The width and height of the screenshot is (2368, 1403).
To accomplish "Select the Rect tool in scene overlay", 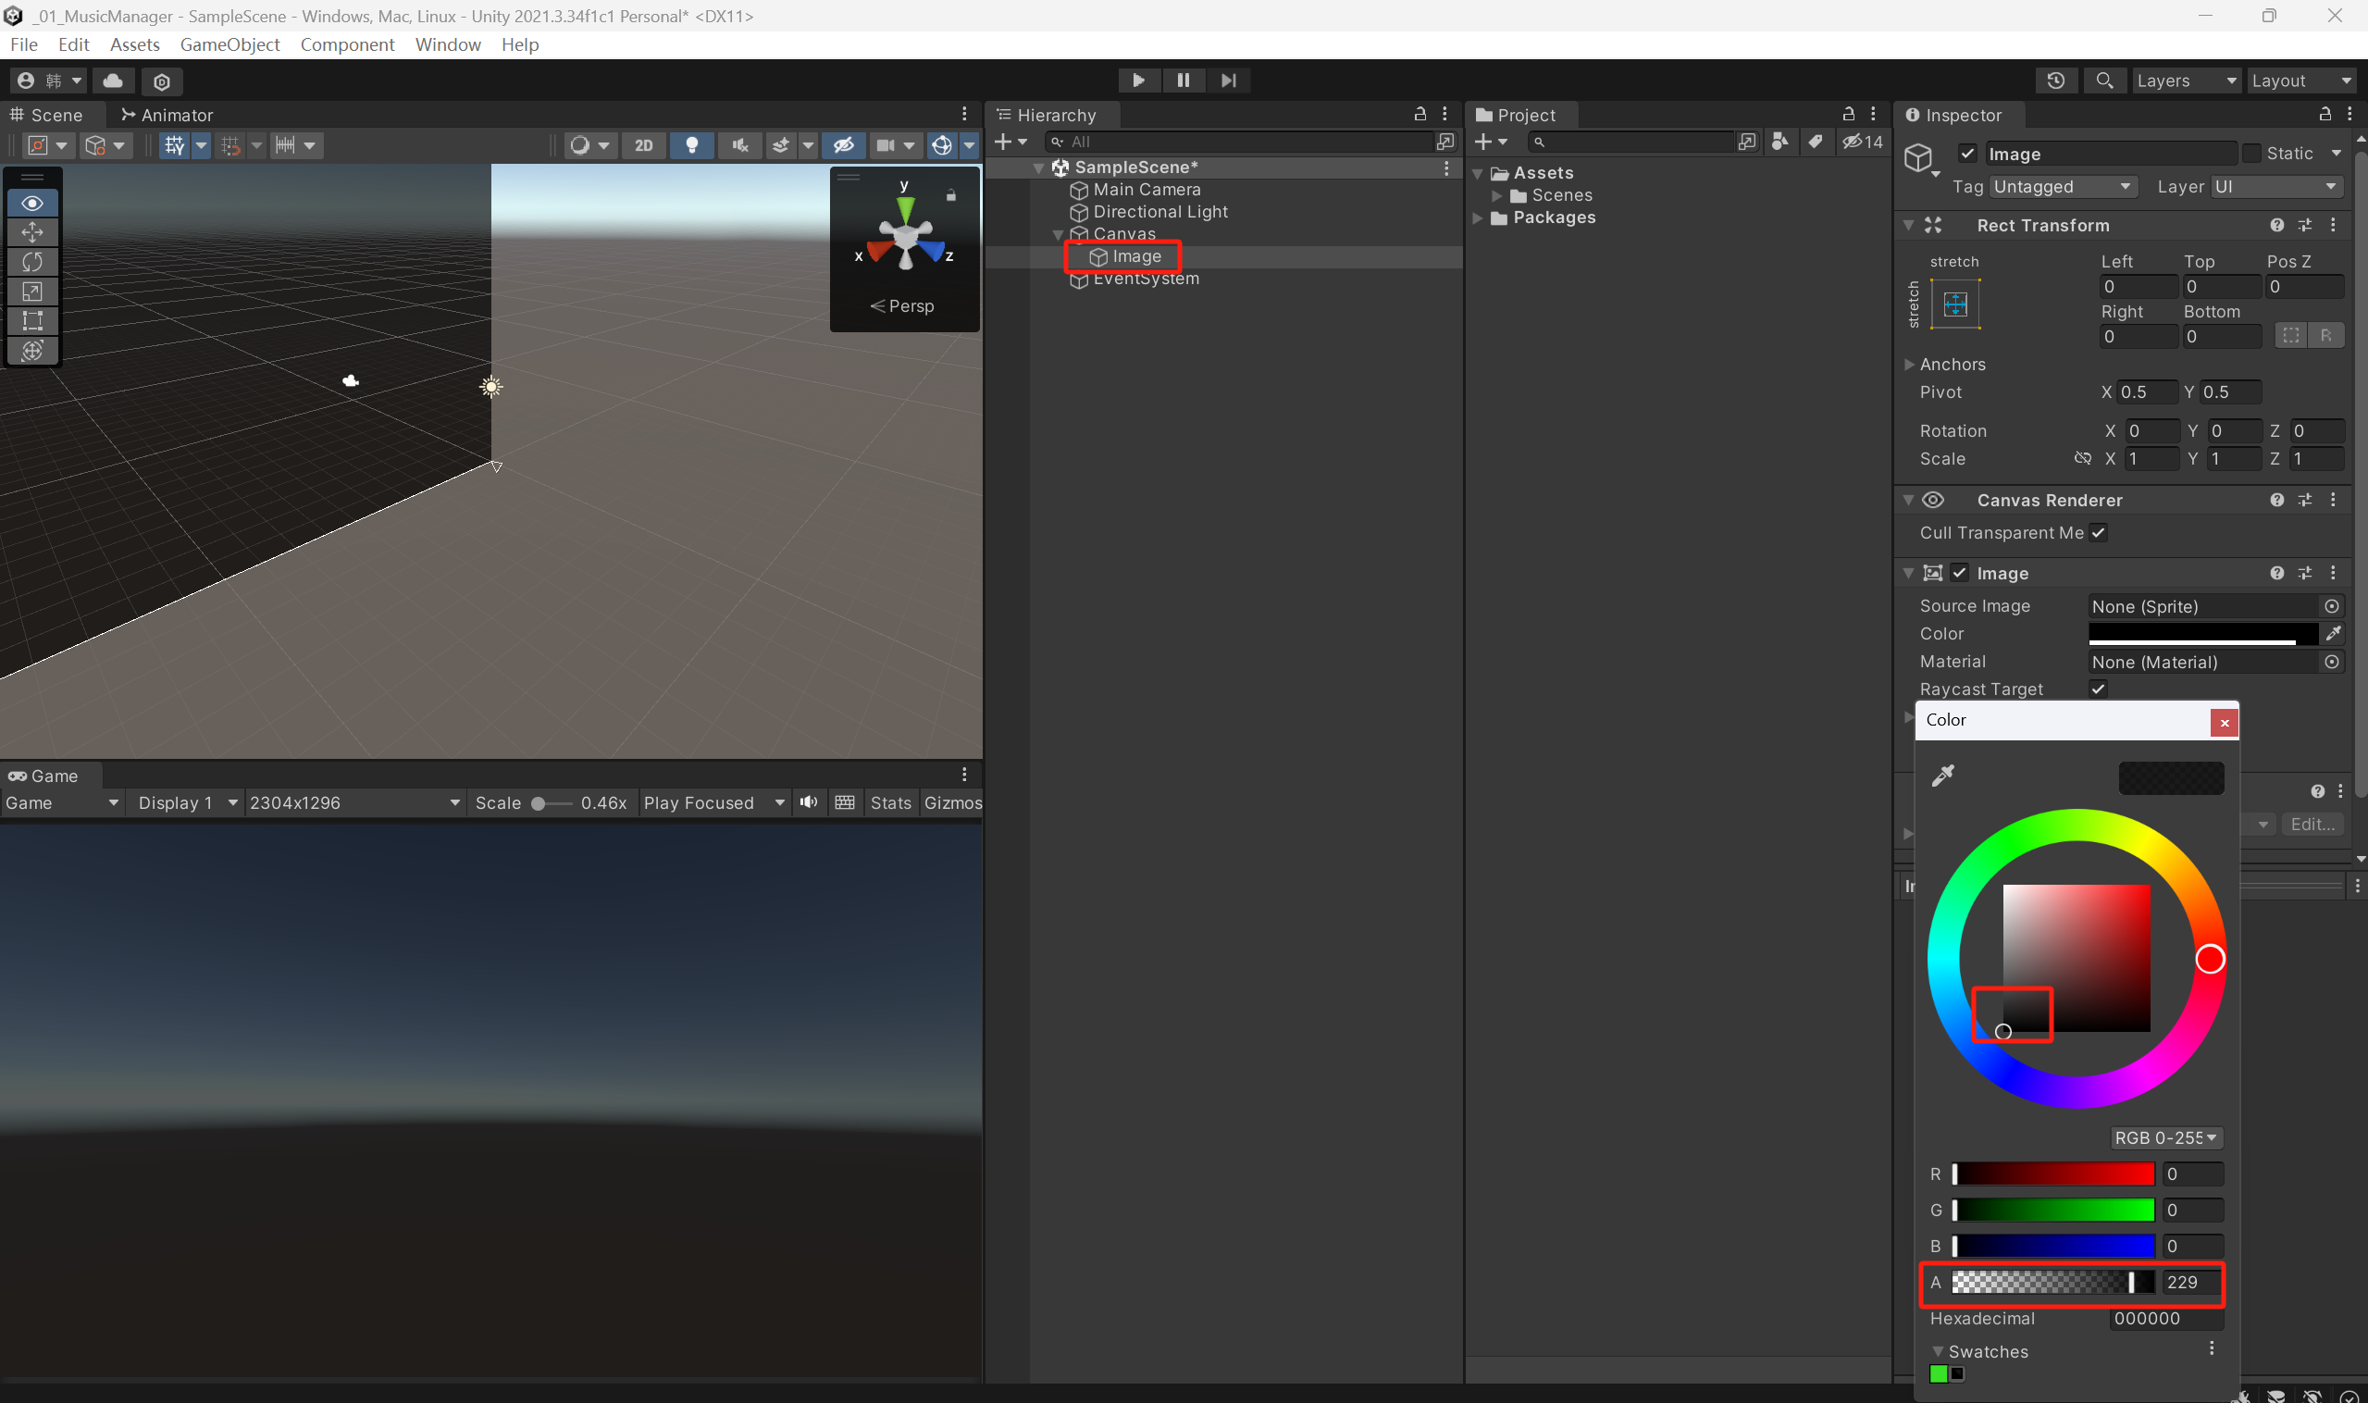I will 32,320.
